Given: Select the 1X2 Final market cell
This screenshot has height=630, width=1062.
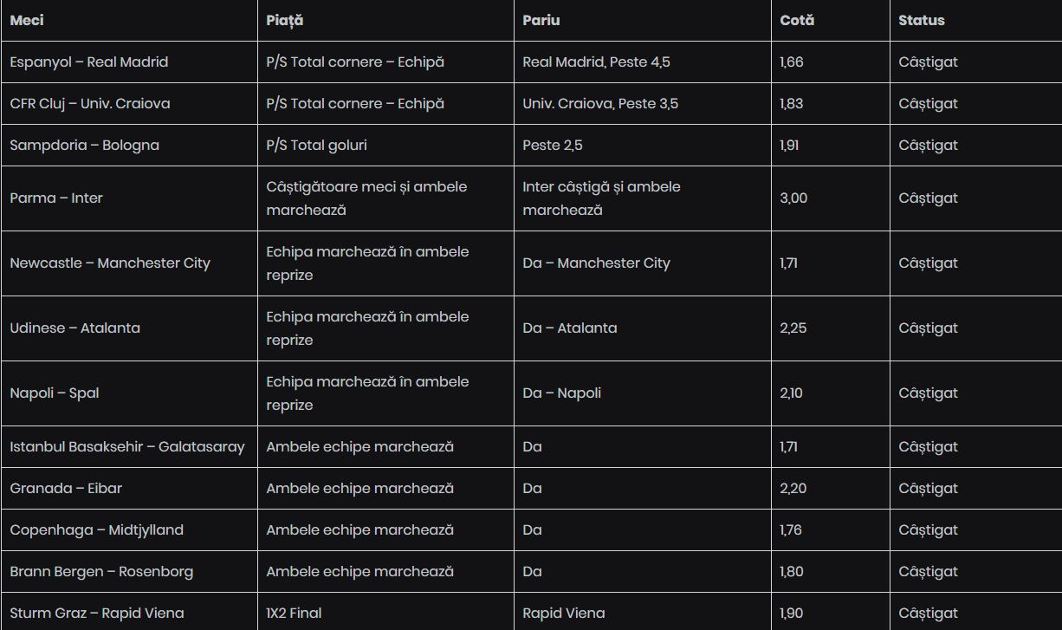Looking at the screenshot, I should point(294,614).
